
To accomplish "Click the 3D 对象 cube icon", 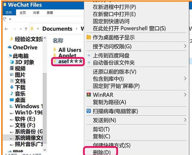I will [x=12, y=62].
